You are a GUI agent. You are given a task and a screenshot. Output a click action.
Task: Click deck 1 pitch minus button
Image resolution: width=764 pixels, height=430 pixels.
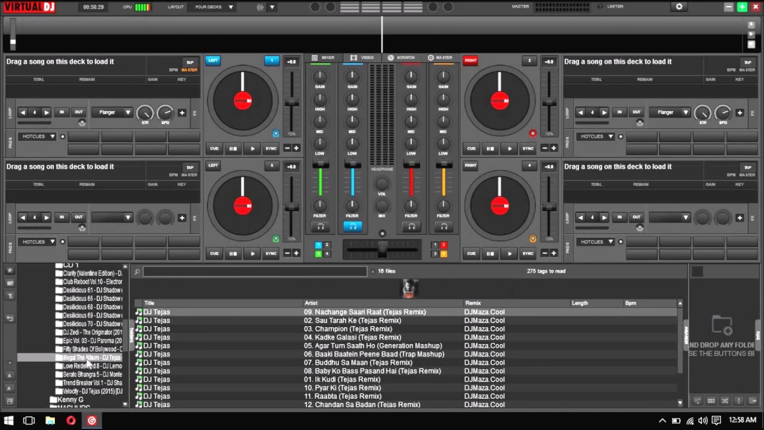[x=287, y=148]
